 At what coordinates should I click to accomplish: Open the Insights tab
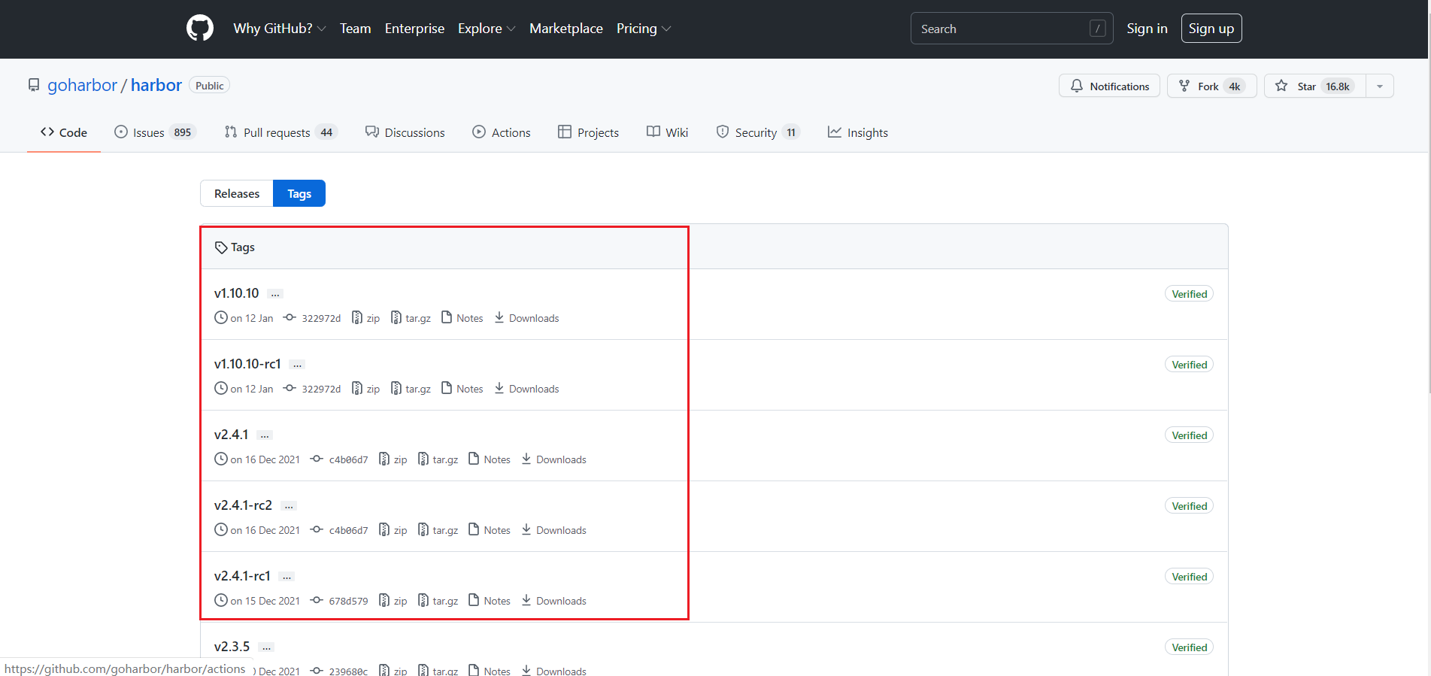pyautogui.click(x=857, y=132)
